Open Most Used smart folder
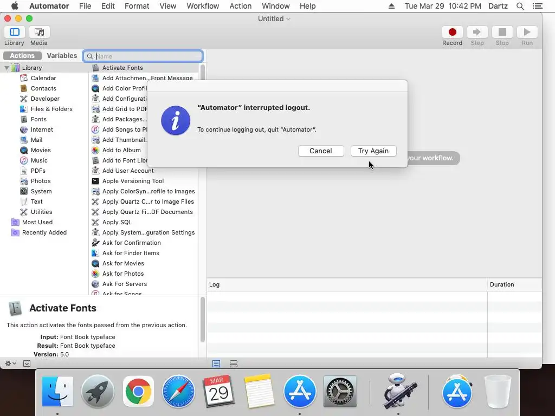555x416 pixels. tap(37, 222)
